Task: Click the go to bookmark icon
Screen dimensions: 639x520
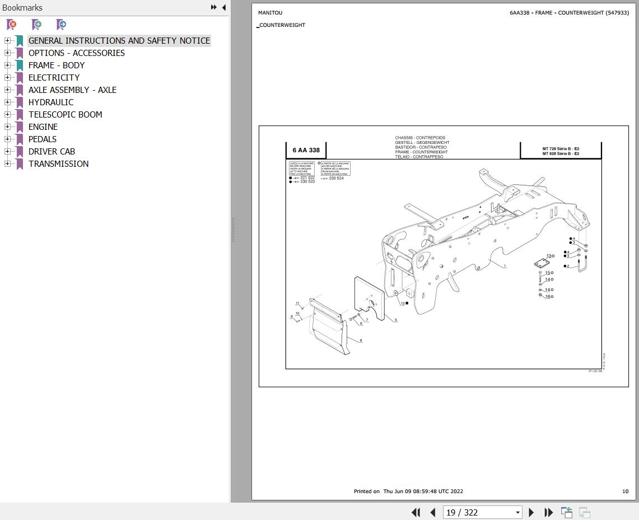Action: click(60, 25)
